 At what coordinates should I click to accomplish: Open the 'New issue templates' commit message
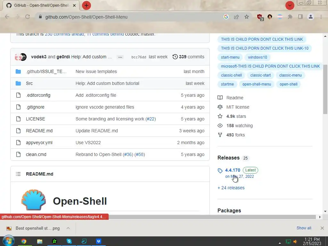coord(96,71)
